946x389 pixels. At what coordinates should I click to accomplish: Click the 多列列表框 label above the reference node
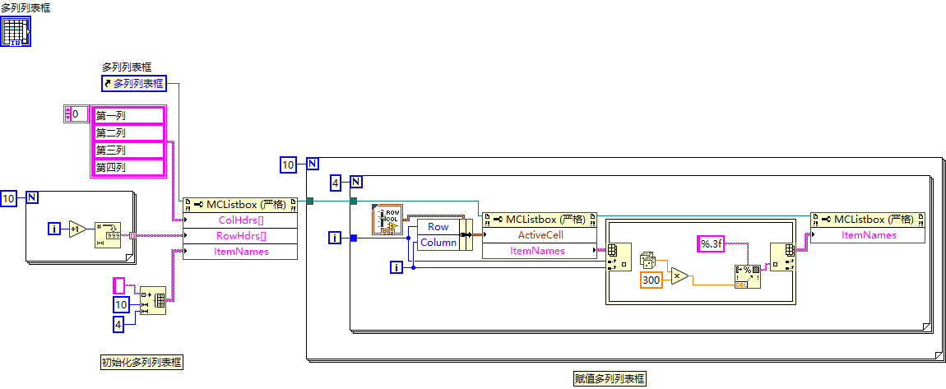pyautogui.click(x=126, y=67)
